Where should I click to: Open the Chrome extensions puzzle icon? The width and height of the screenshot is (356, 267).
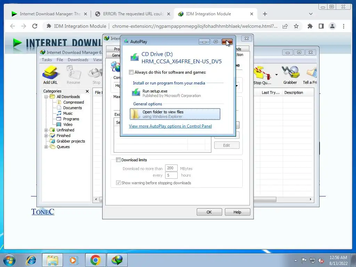(x=310, y=26)
